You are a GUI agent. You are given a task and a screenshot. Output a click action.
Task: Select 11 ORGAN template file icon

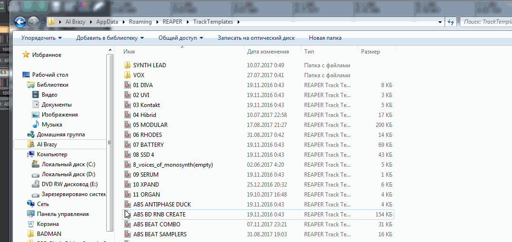pyautogui.click(x=127, y=195)
